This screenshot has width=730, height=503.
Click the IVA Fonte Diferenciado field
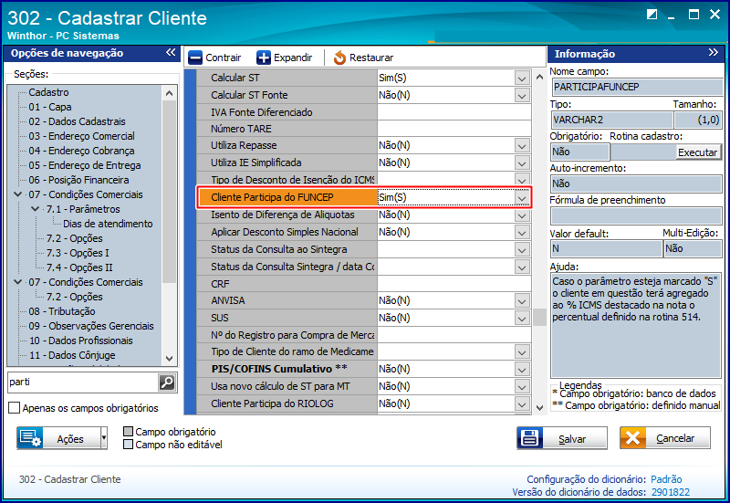(x=454, y=112)
